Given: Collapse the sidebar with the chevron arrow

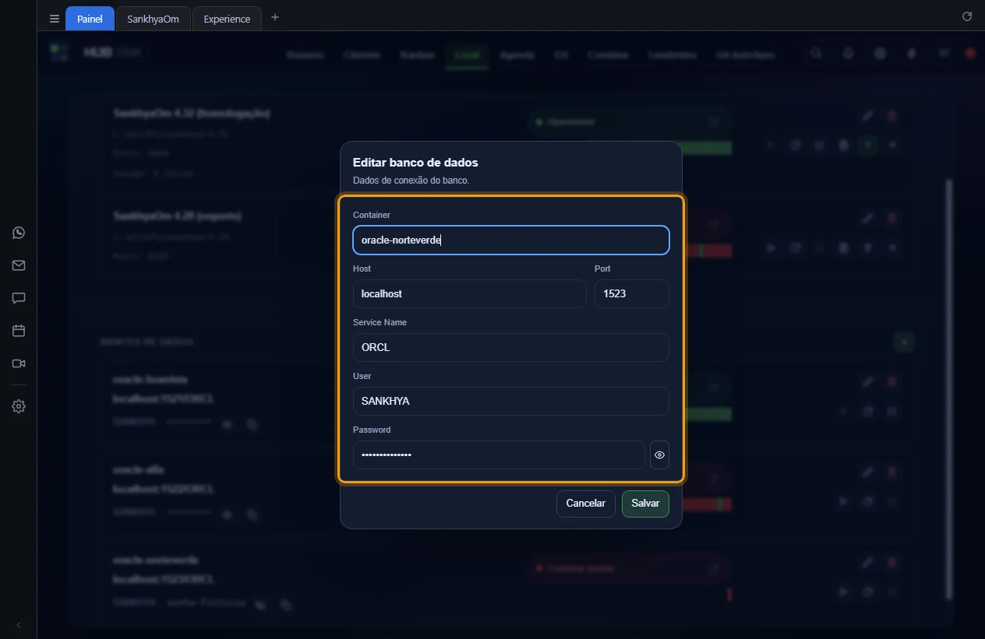Looking at the screenshot, I should click(x=19, y=625).
